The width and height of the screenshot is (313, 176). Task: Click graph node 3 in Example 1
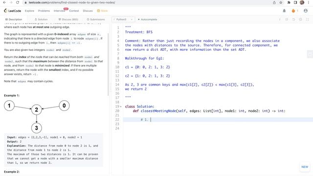pos(37,128)
